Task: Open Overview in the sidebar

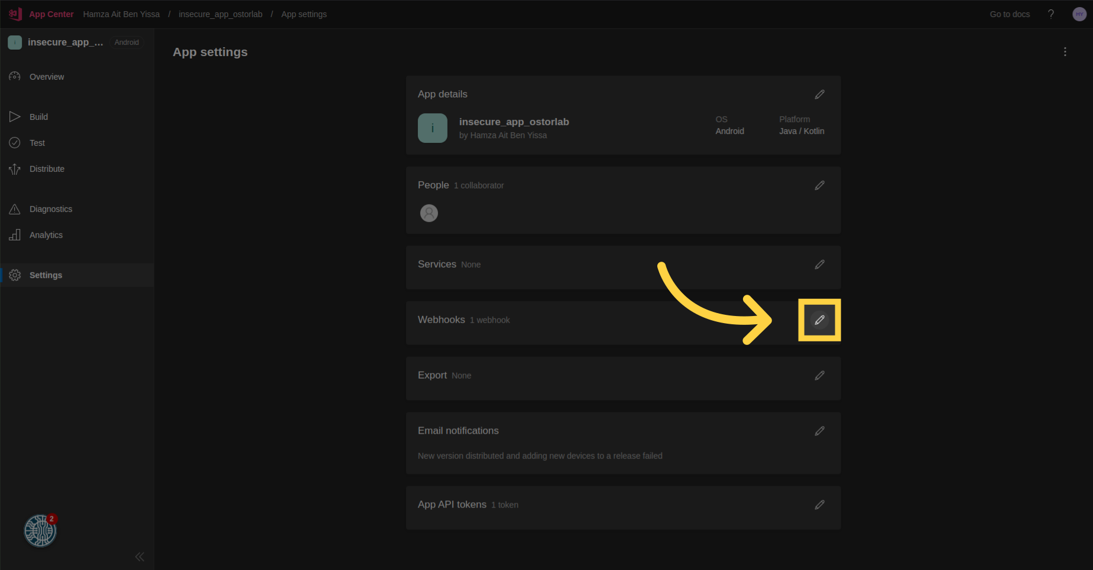Action: coord(77,77)
